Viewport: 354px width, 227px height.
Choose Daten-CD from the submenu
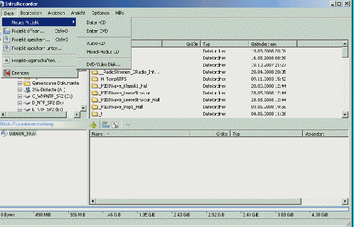pyautogui.click(x=96, y=22)
